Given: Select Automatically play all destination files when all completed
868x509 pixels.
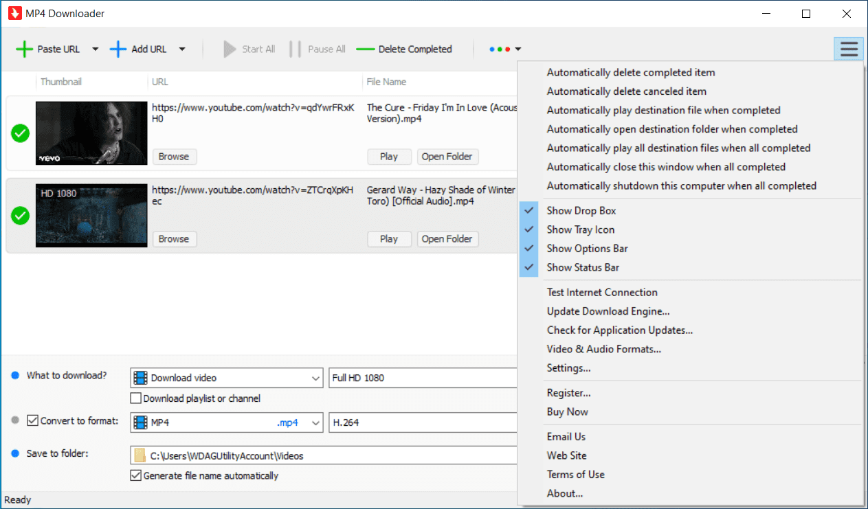Looking at the screenshot, I should (x=690, y=148).
